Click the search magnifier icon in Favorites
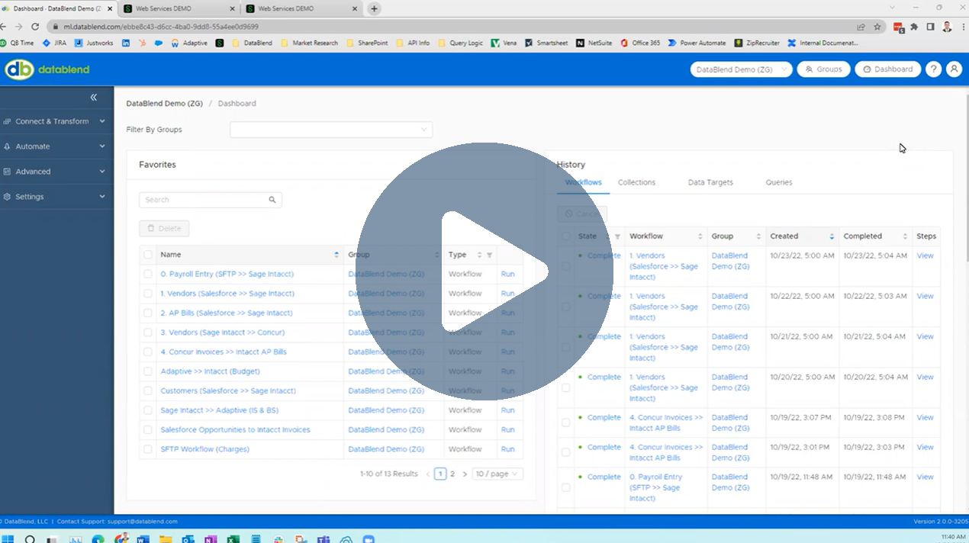Screen dimensions: 969x543 pos(272,200)
